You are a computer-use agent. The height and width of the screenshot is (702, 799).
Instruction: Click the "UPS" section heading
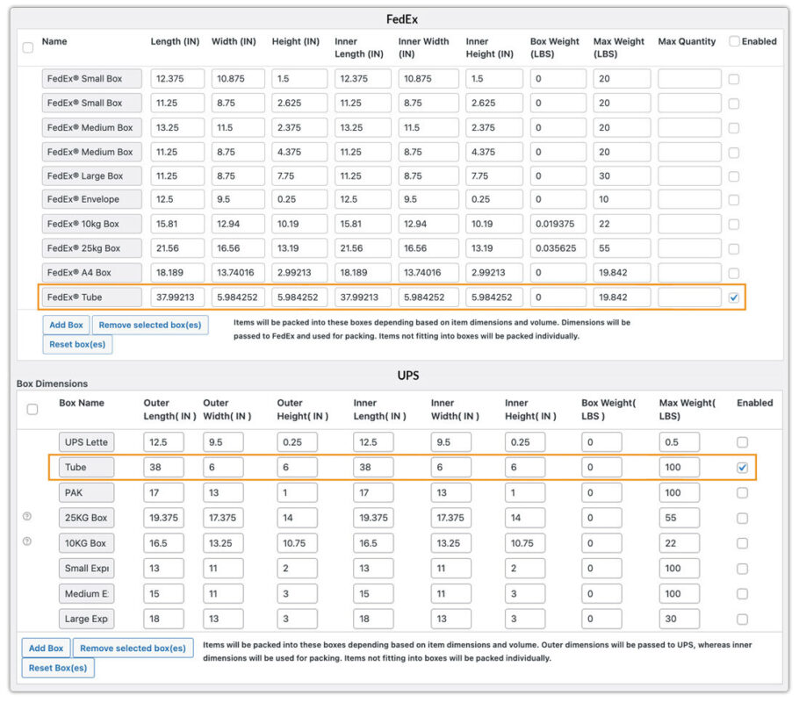(x=408, y=376)
